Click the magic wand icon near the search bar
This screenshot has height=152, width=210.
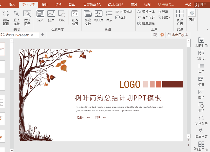click(x=155, y=35)
